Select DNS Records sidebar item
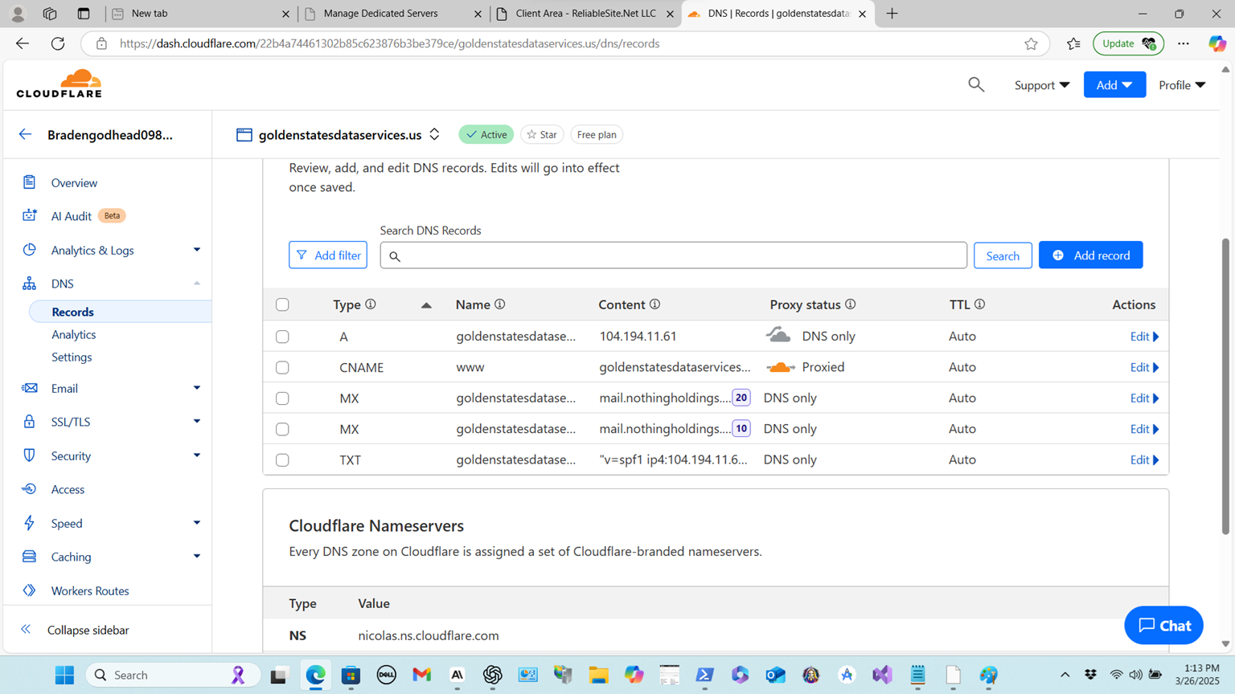The image size is (1235, 694). [x=72, y=312]
